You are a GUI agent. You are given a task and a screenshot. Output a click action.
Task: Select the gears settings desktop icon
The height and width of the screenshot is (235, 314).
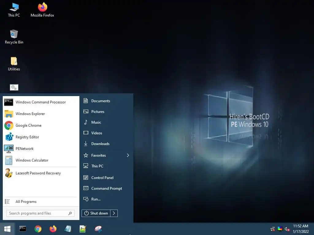pyautogui.click(x=14, y=87)
